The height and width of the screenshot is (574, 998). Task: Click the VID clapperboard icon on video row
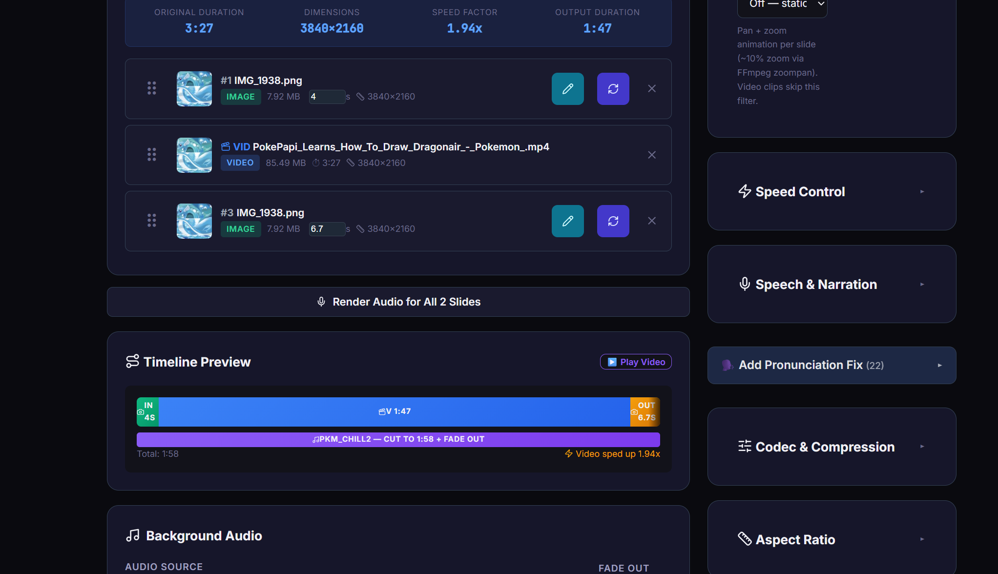pos(226,146)
